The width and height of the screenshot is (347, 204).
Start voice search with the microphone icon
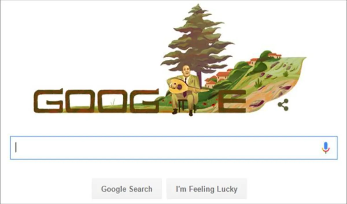click(x=326, y=148)
